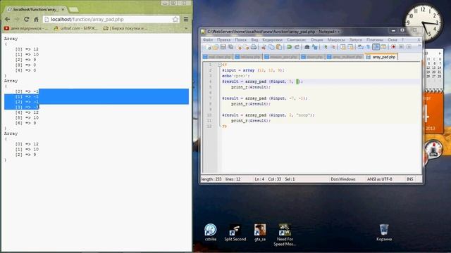Click the user-defined language icon in toolbar
The height and width of the screenshot is (253, 451).
pos(383,47)
